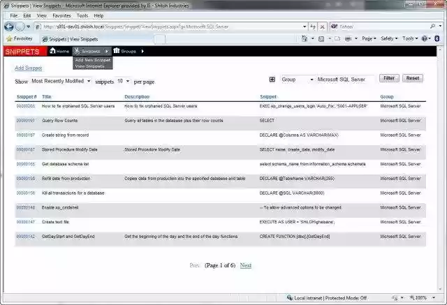Open the Favorites star button
Screen dimensions: 447x305
point(19,38)
